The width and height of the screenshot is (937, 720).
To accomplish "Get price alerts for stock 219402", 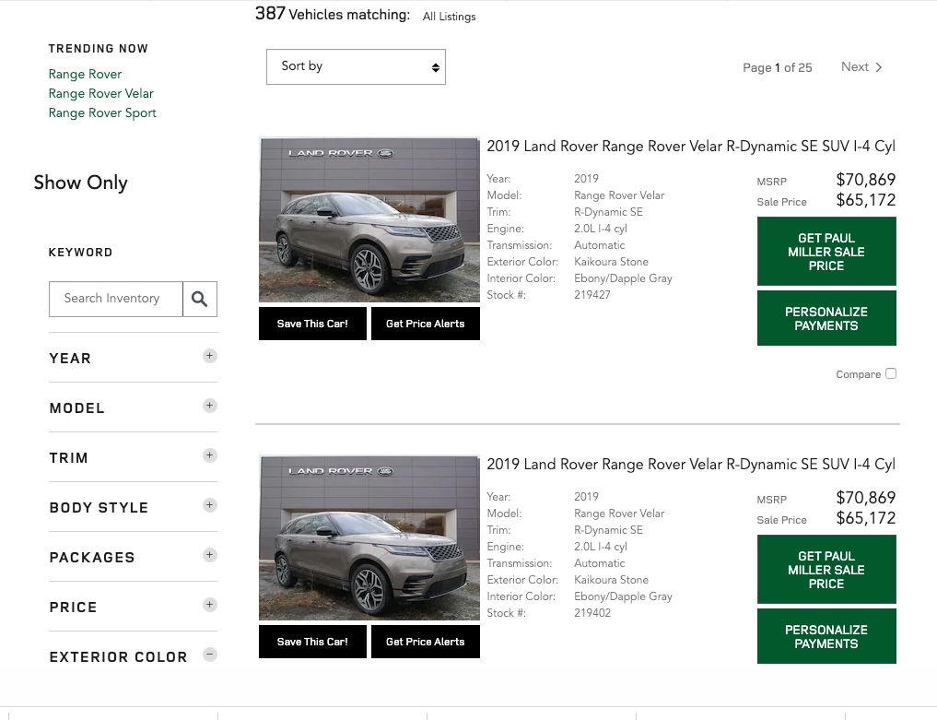I will click(x=426, y=642).
